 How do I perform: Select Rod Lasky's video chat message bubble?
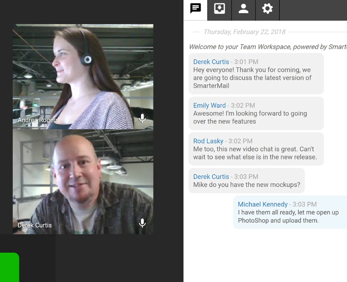click(255, 153)
